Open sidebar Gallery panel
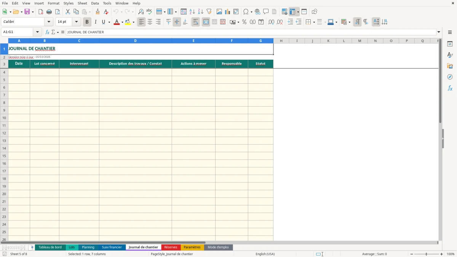This screenshot has width=457, height=257. coord(450,66)
